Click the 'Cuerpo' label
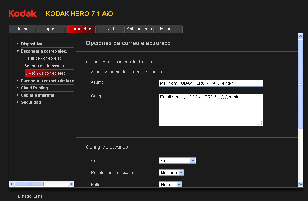 [98, 96]
